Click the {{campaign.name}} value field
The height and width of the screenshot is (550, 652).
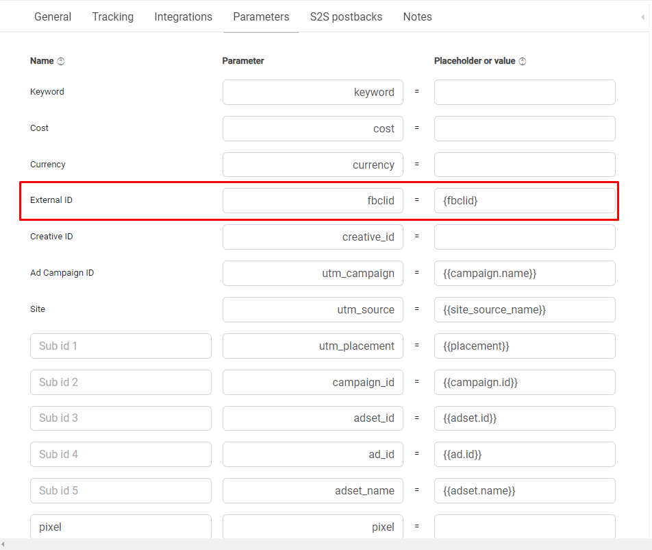coord(525,273)
